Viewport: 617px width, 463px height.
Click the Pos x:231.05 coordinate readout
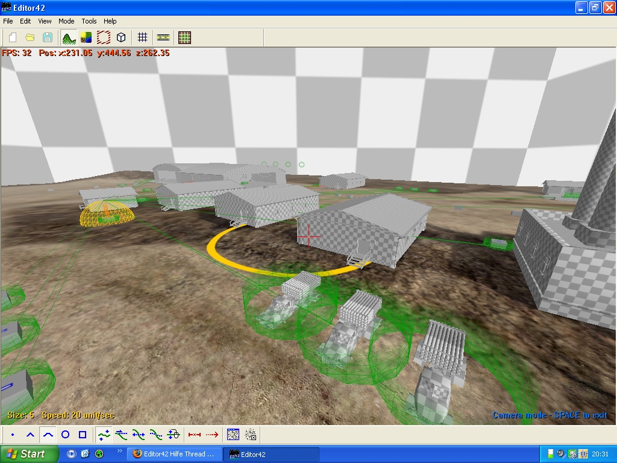point(65,53)
